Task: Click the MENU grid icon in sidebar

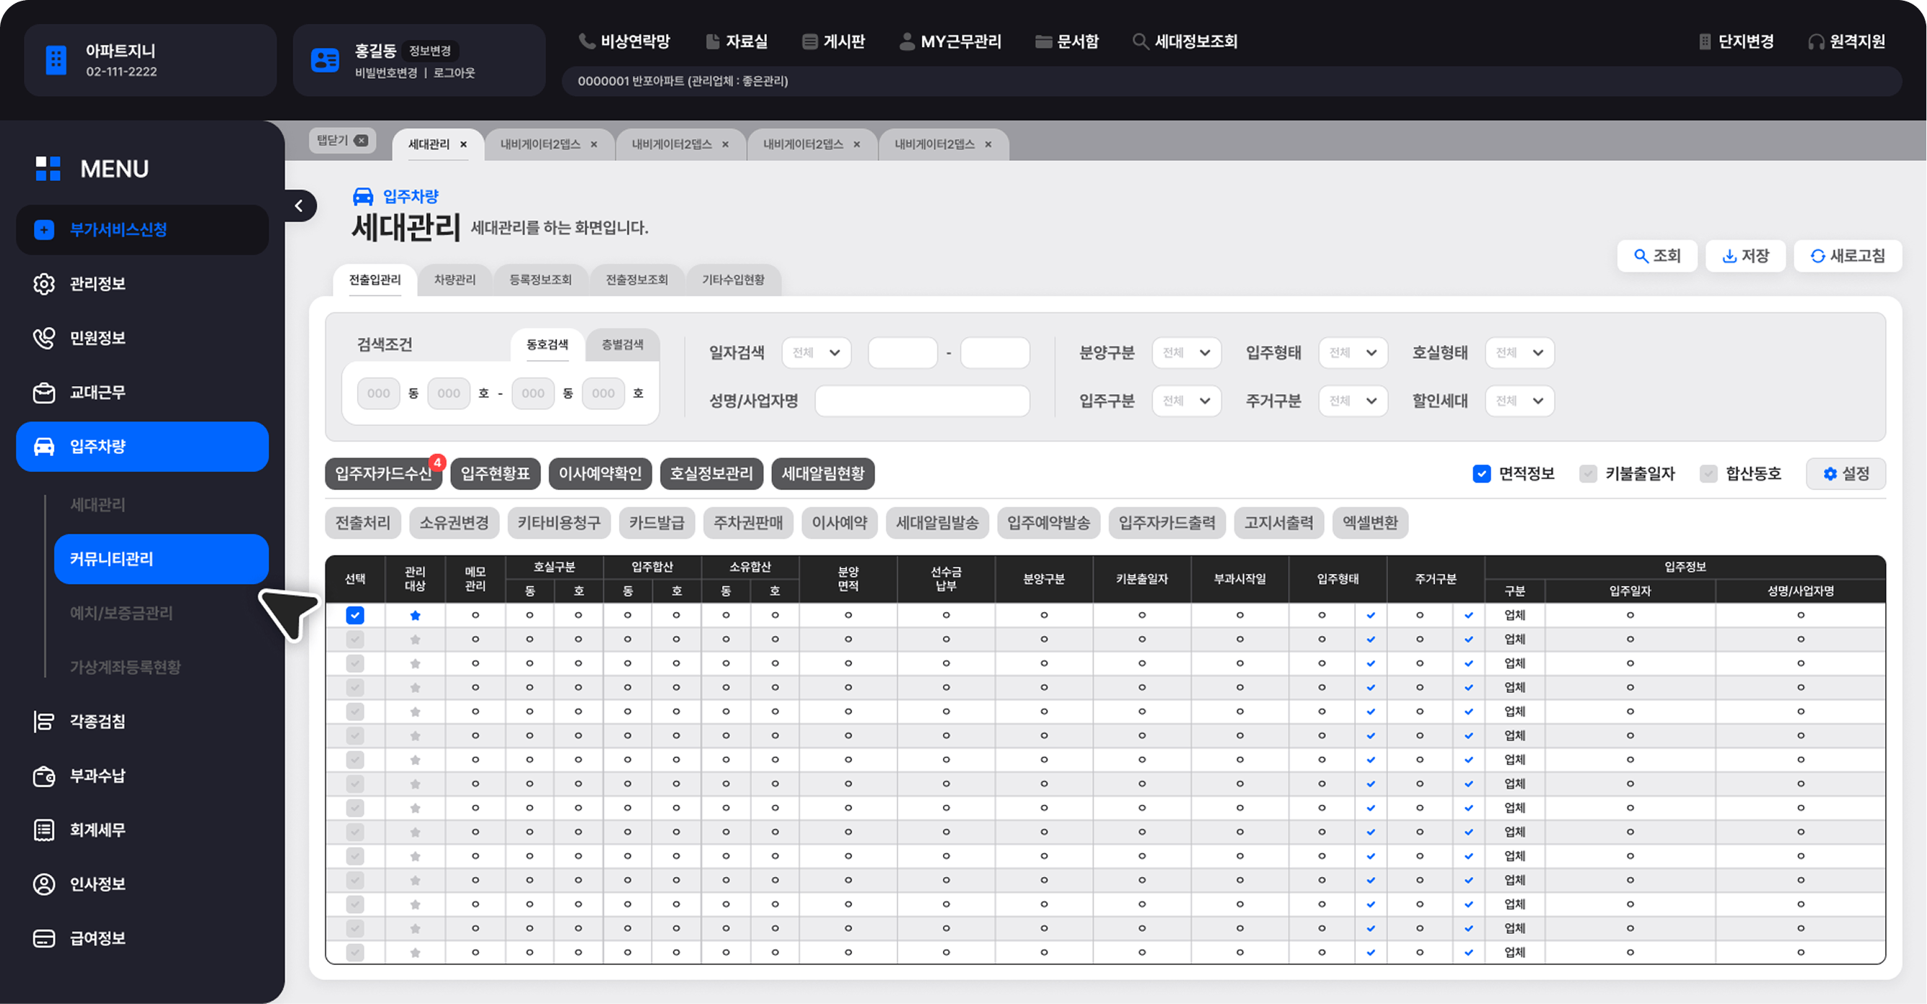Action: [x=48, y=168]
